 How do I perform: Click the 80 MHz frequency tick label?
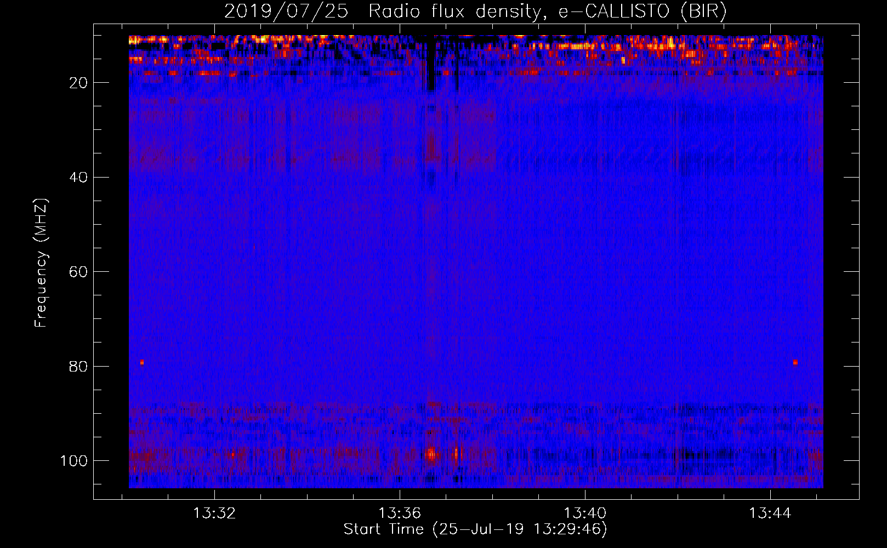pyautogui.click(x=79, y=366)
